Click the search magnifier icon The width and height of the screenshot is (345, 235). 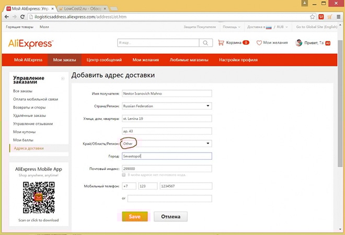tap(207, 43)
